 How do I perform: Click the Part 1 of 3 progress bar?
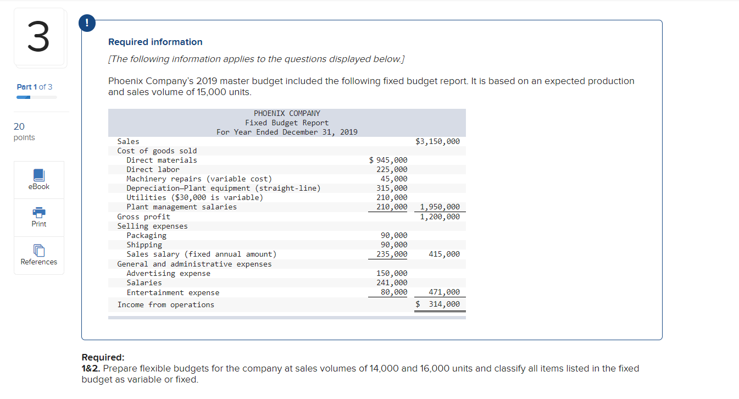(x=37, y=97)
